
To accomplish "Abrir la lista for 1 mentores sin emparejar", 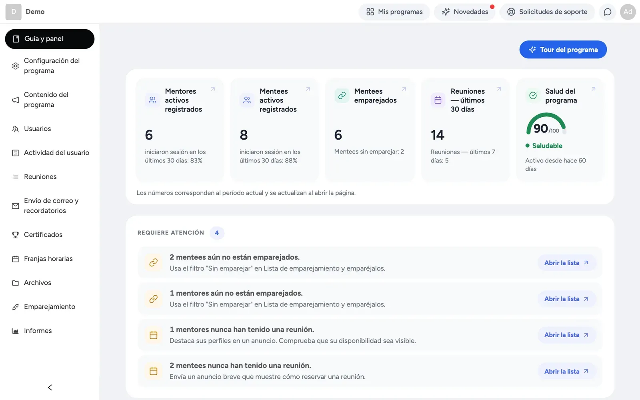I will point(566,299).
